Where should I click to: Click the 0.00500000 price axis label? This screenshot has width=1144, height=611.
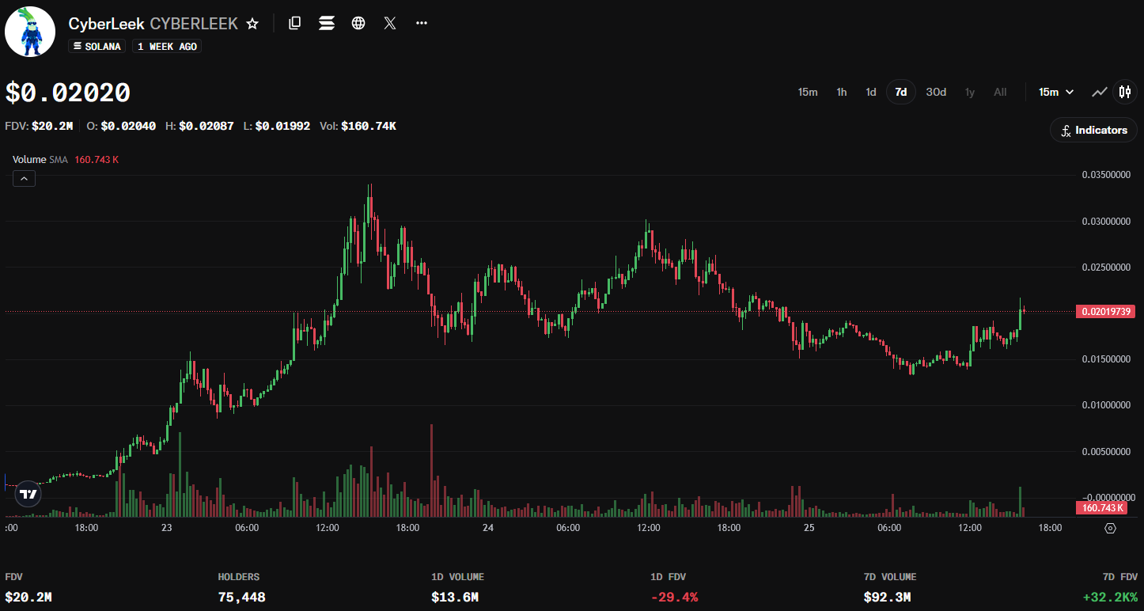pos(1108,452)
